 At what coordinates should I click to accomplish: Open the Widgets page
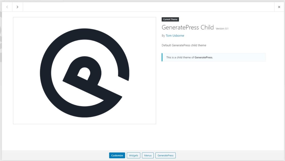(133, 155)
